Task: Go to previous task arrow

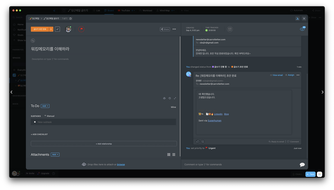Action: click(x=11, y=92)
